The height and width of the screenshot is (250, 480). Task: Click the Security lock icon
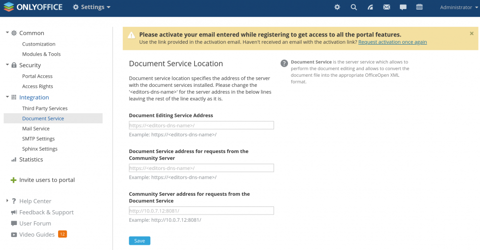coord(14,65)
